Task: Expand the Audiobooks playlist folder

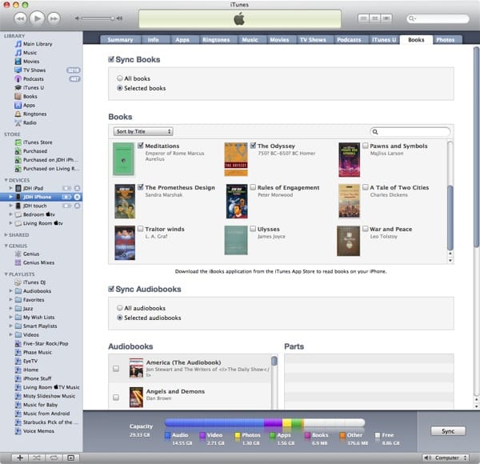Action: (10, 290)
